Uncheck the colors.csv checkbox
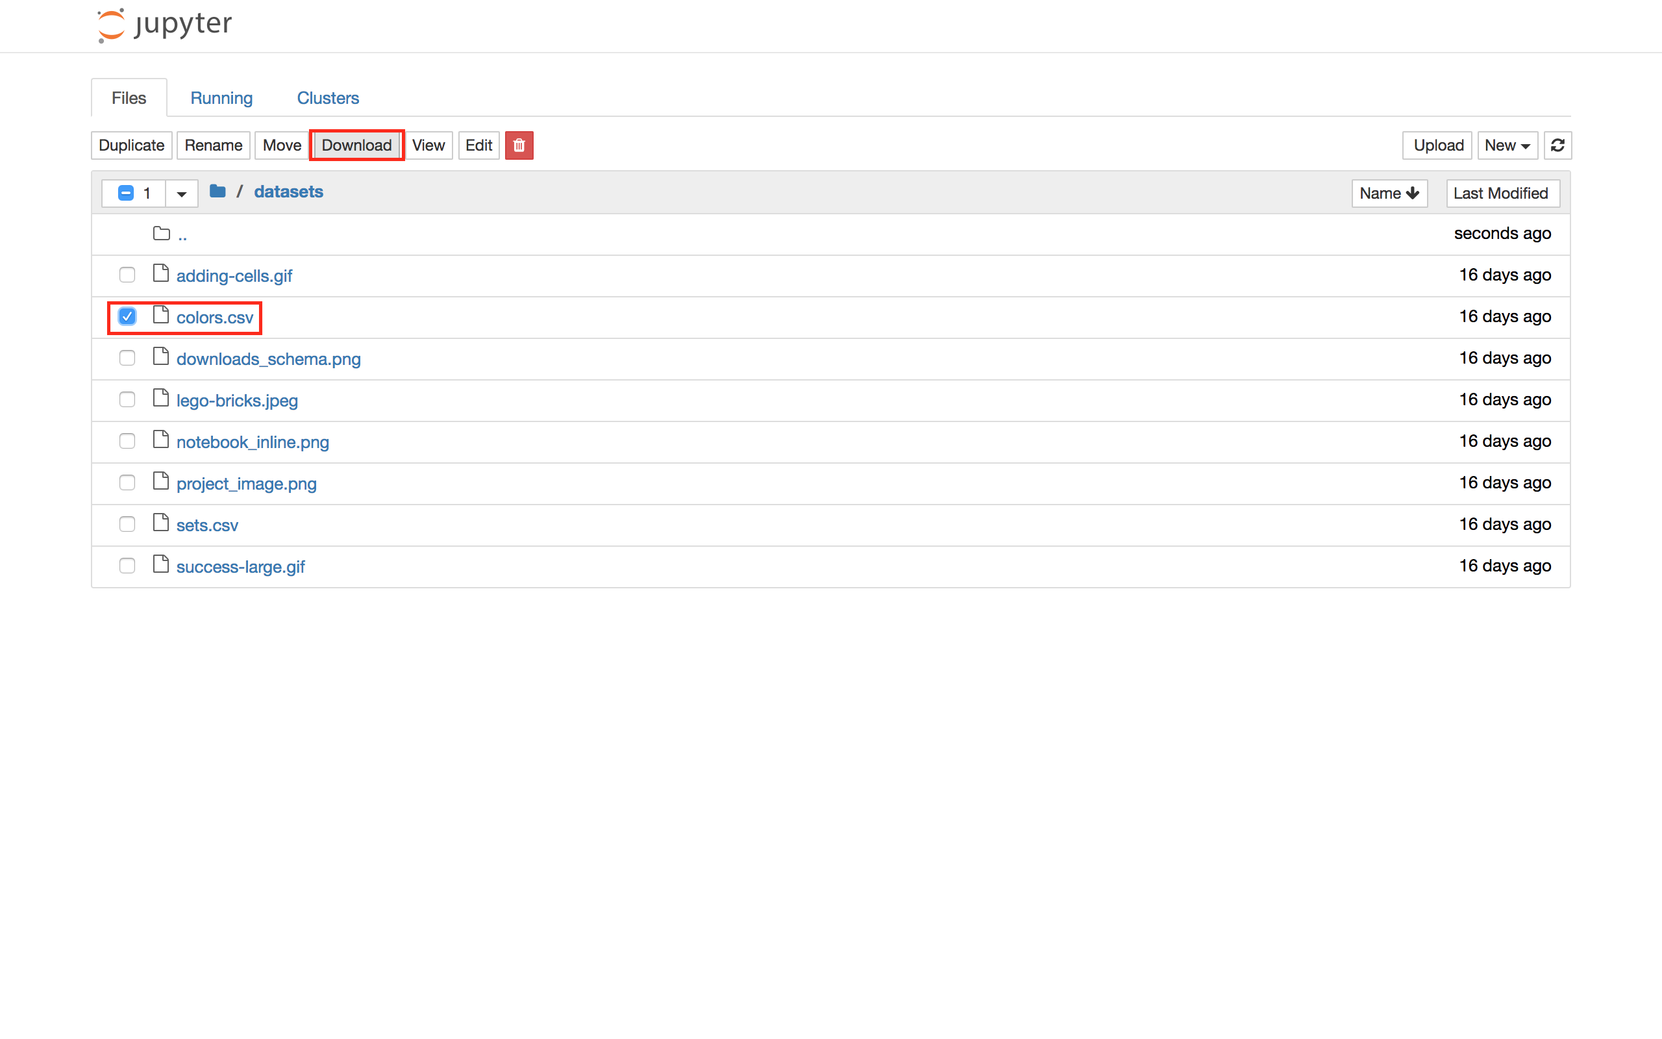The image size is (1662, 1039). coord(127,316)
